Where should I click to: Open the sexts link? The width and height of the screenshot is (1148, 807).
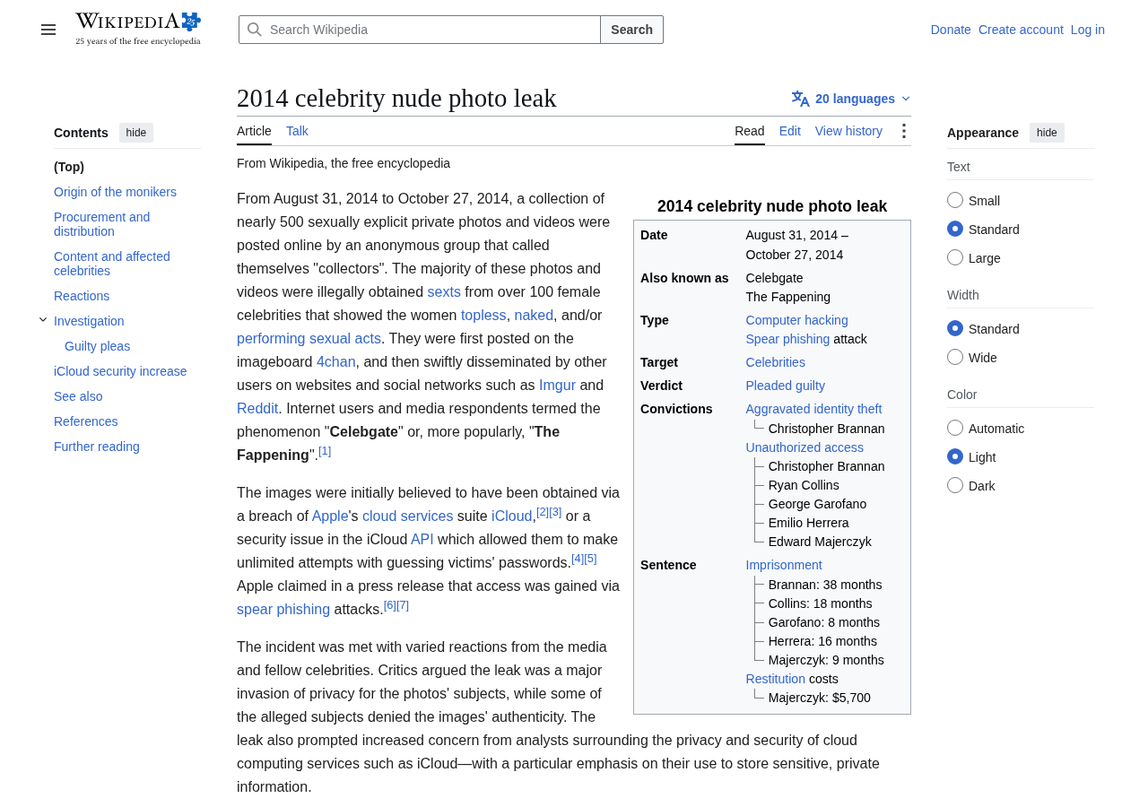click(444, 291)
